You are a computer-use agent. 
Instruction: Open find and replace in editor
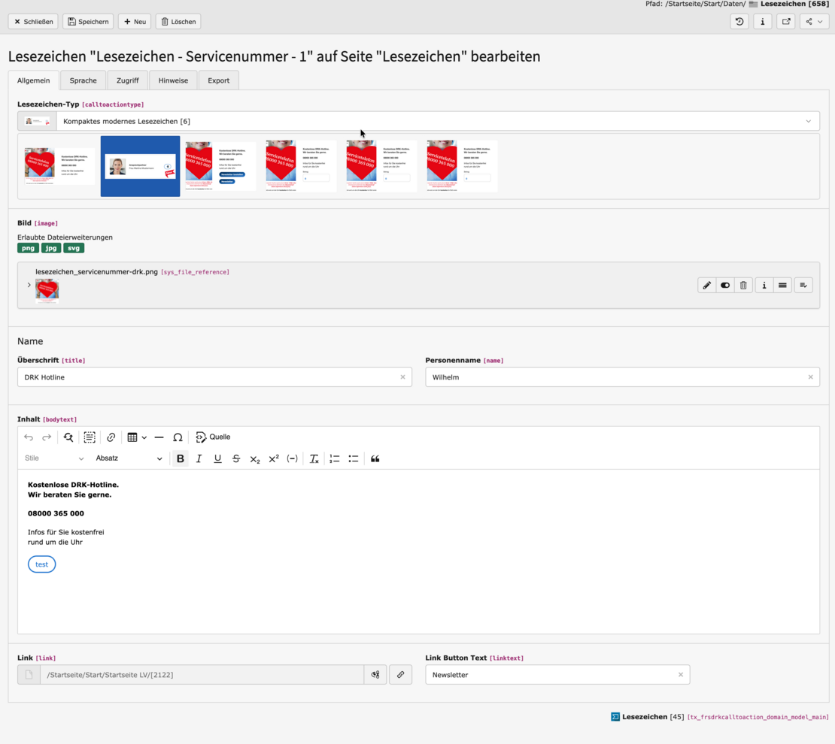68,437
